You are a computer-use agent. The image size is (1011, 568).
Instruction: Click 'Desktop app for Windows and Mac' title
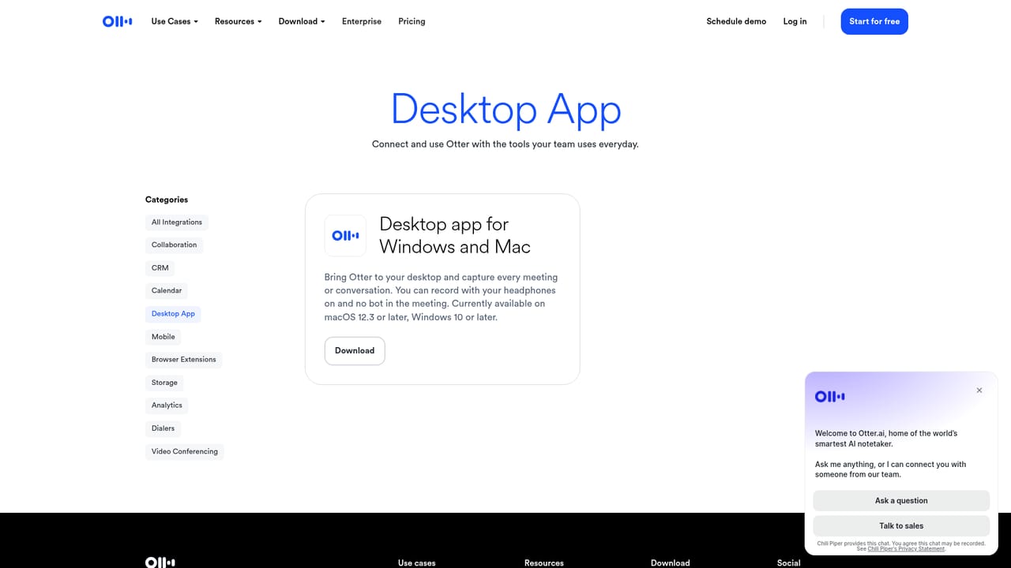pos(455,235)
